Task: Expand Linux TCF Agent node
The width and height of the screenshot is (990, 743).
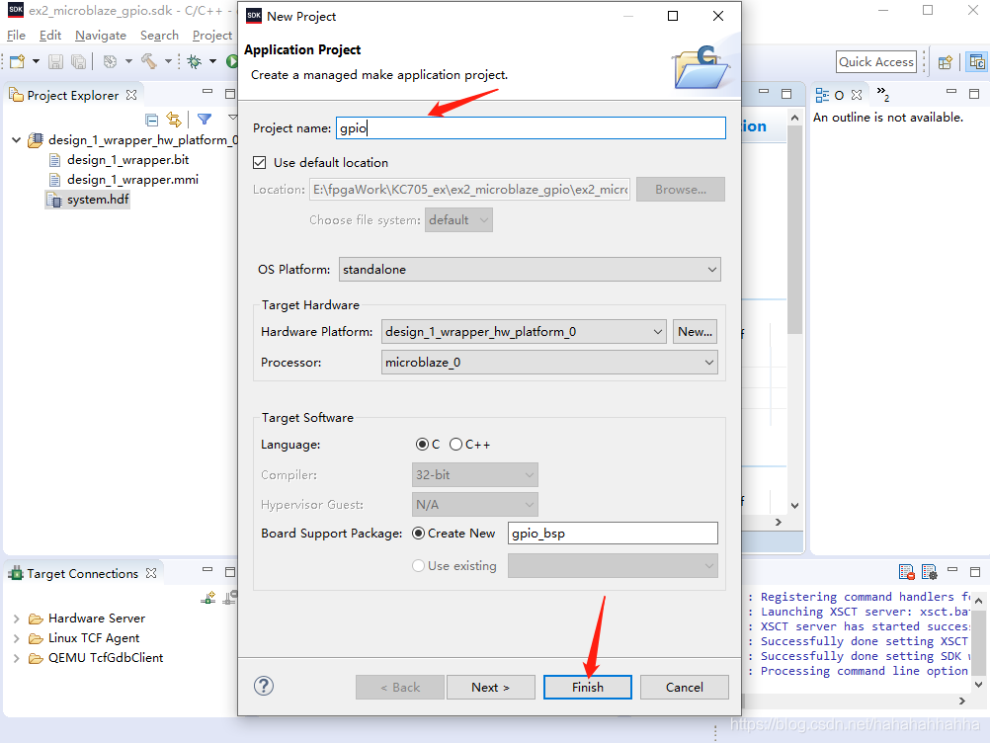Action: tap(17, 638)
